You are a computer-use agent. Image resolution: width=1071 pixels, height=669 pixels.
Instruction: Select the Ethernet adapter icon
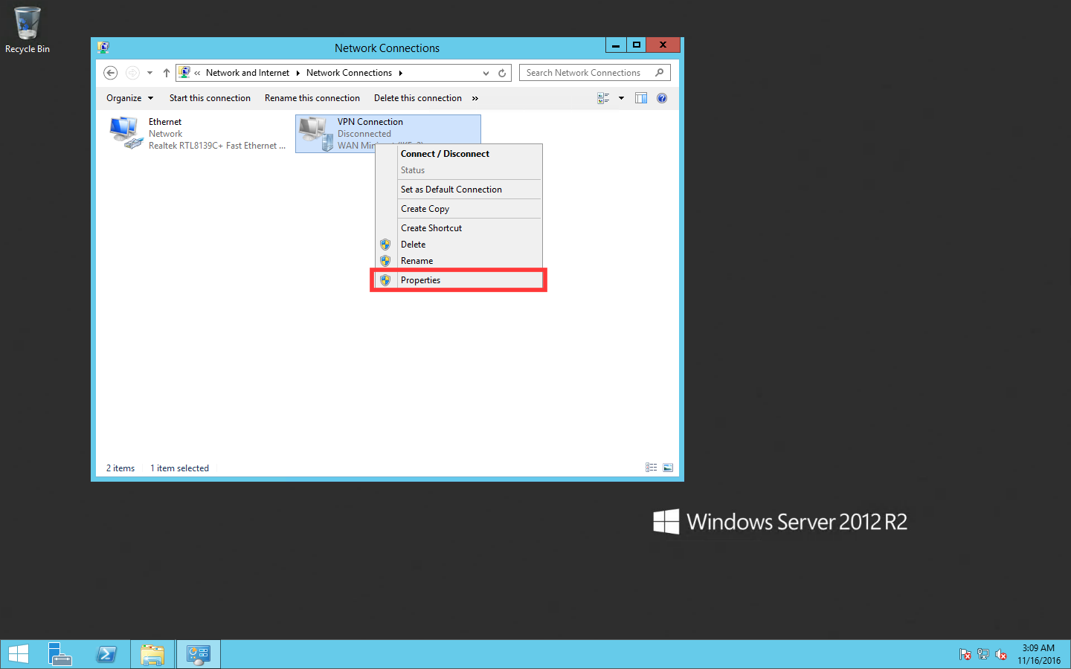pyautogui.click(x=126, y=133)
